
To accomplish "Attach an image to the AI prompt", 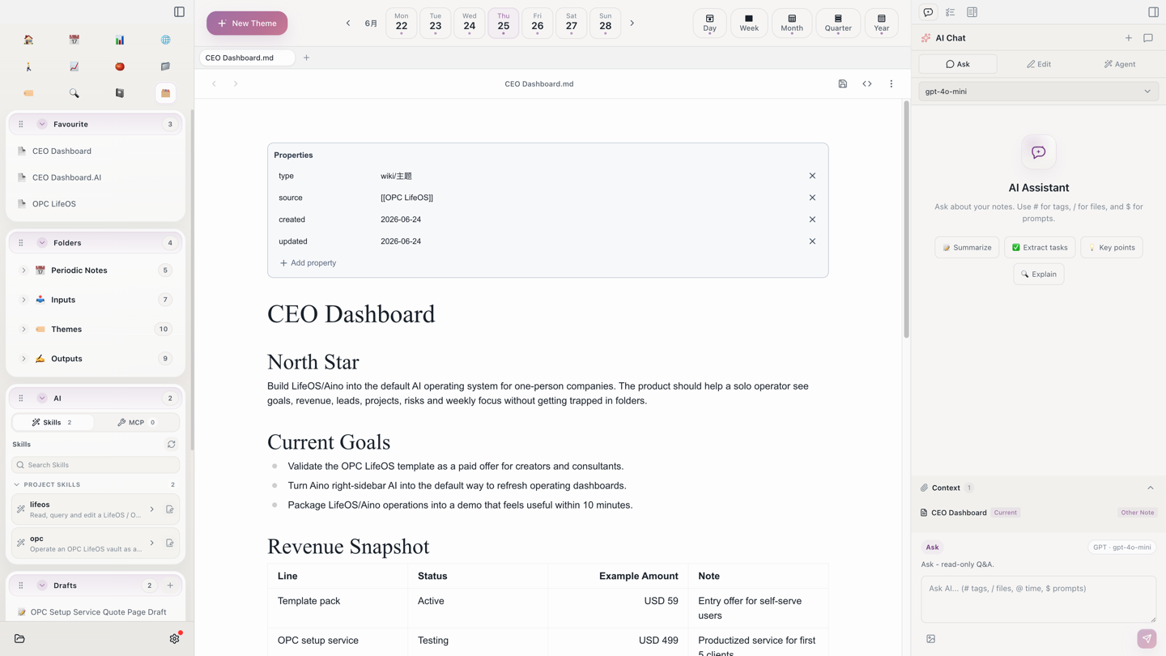I will [x=930, y=639].
